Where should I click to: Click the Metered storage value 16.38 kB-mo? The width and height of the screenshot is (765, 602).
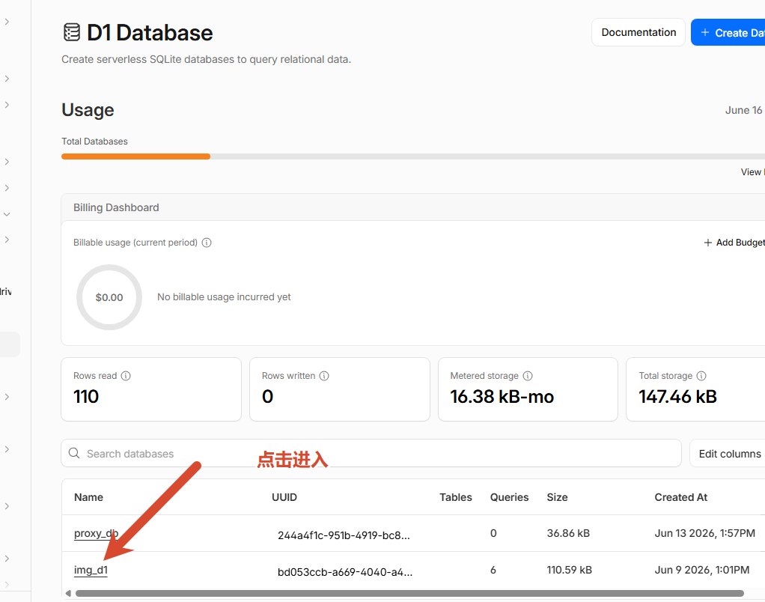click(502, 397)
